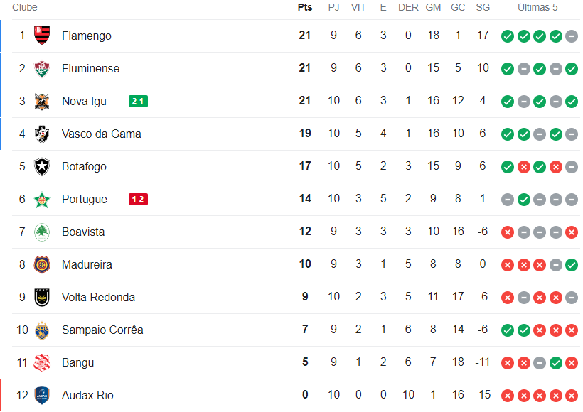Click the Boavista tree crest
Image resolution: width=583 pixels, height=412 pixels.
click(x=43, y=232)
